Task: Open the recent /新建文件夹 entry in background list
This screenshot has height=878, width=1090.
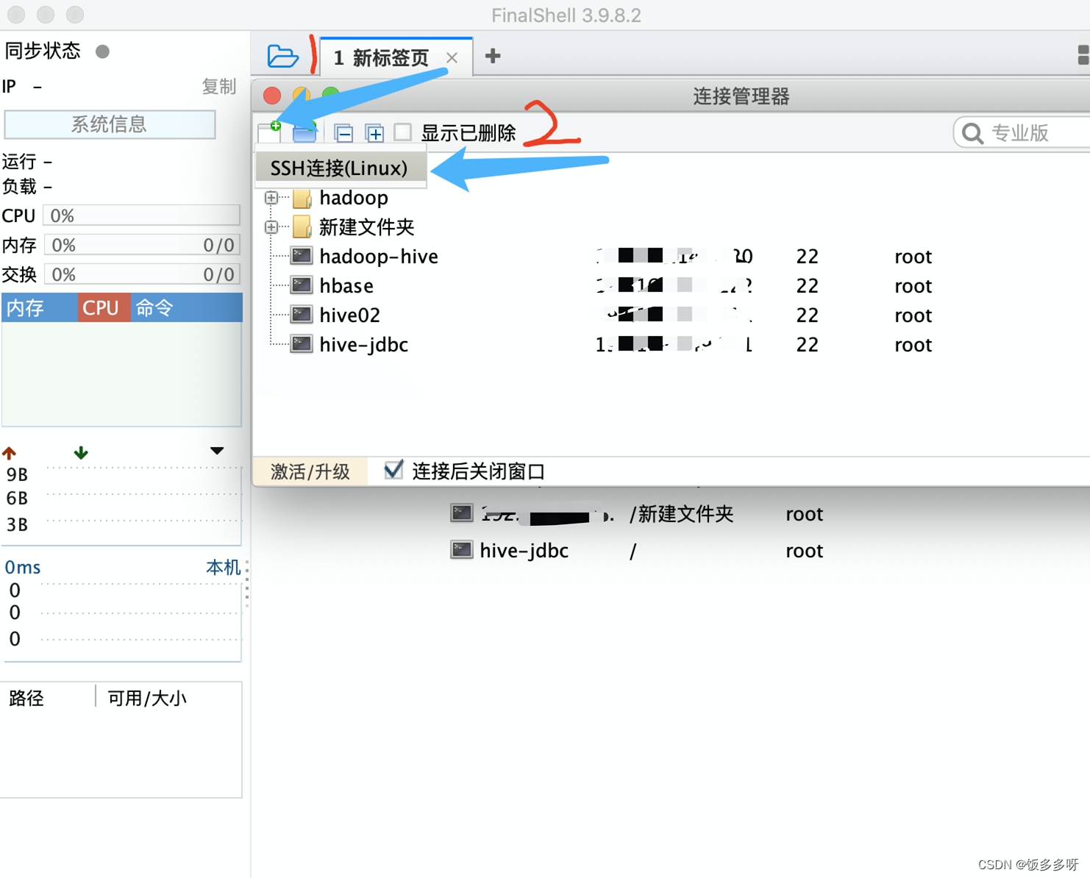Action: [x=682, y=514]
